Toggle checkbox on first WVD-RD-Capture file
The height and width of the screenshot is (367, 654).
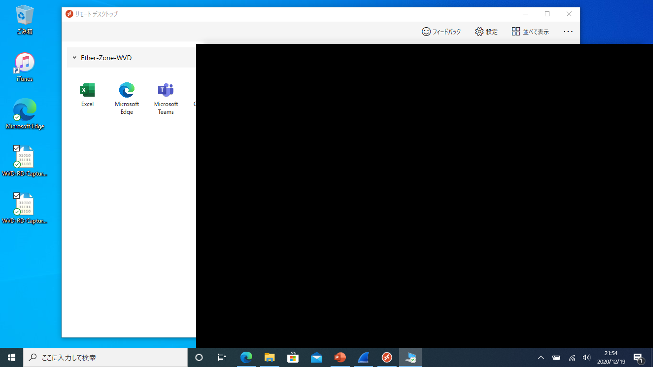click(16, 148)
